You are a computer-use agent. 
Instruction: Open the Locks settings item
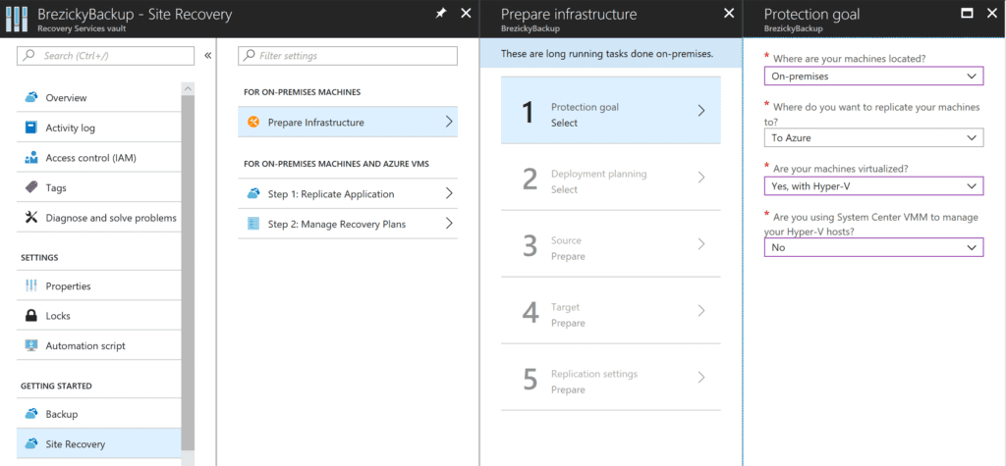99,315
